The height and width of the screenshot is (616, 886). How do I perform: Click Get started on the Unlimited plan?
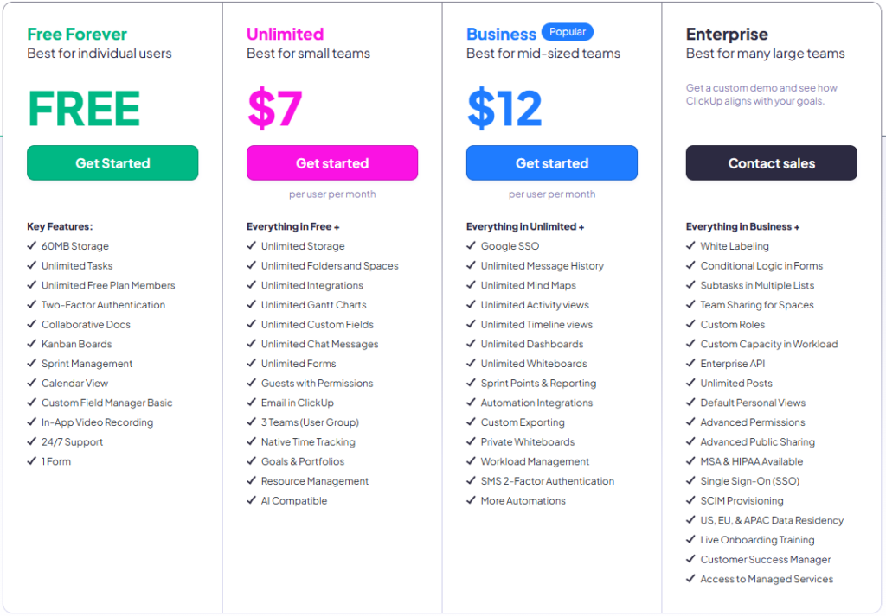point(331,162)
